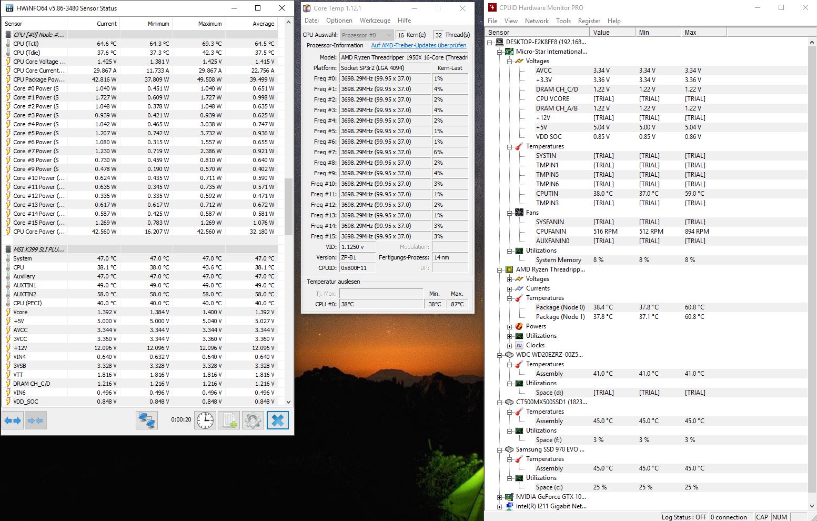Click the chip icon beside MSI X399 SLI group
817x521 pixels.
(x=8, y=249)
